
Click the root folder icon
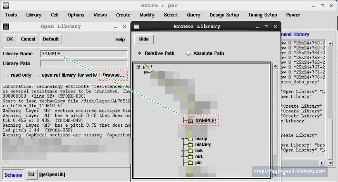point(146,67)
